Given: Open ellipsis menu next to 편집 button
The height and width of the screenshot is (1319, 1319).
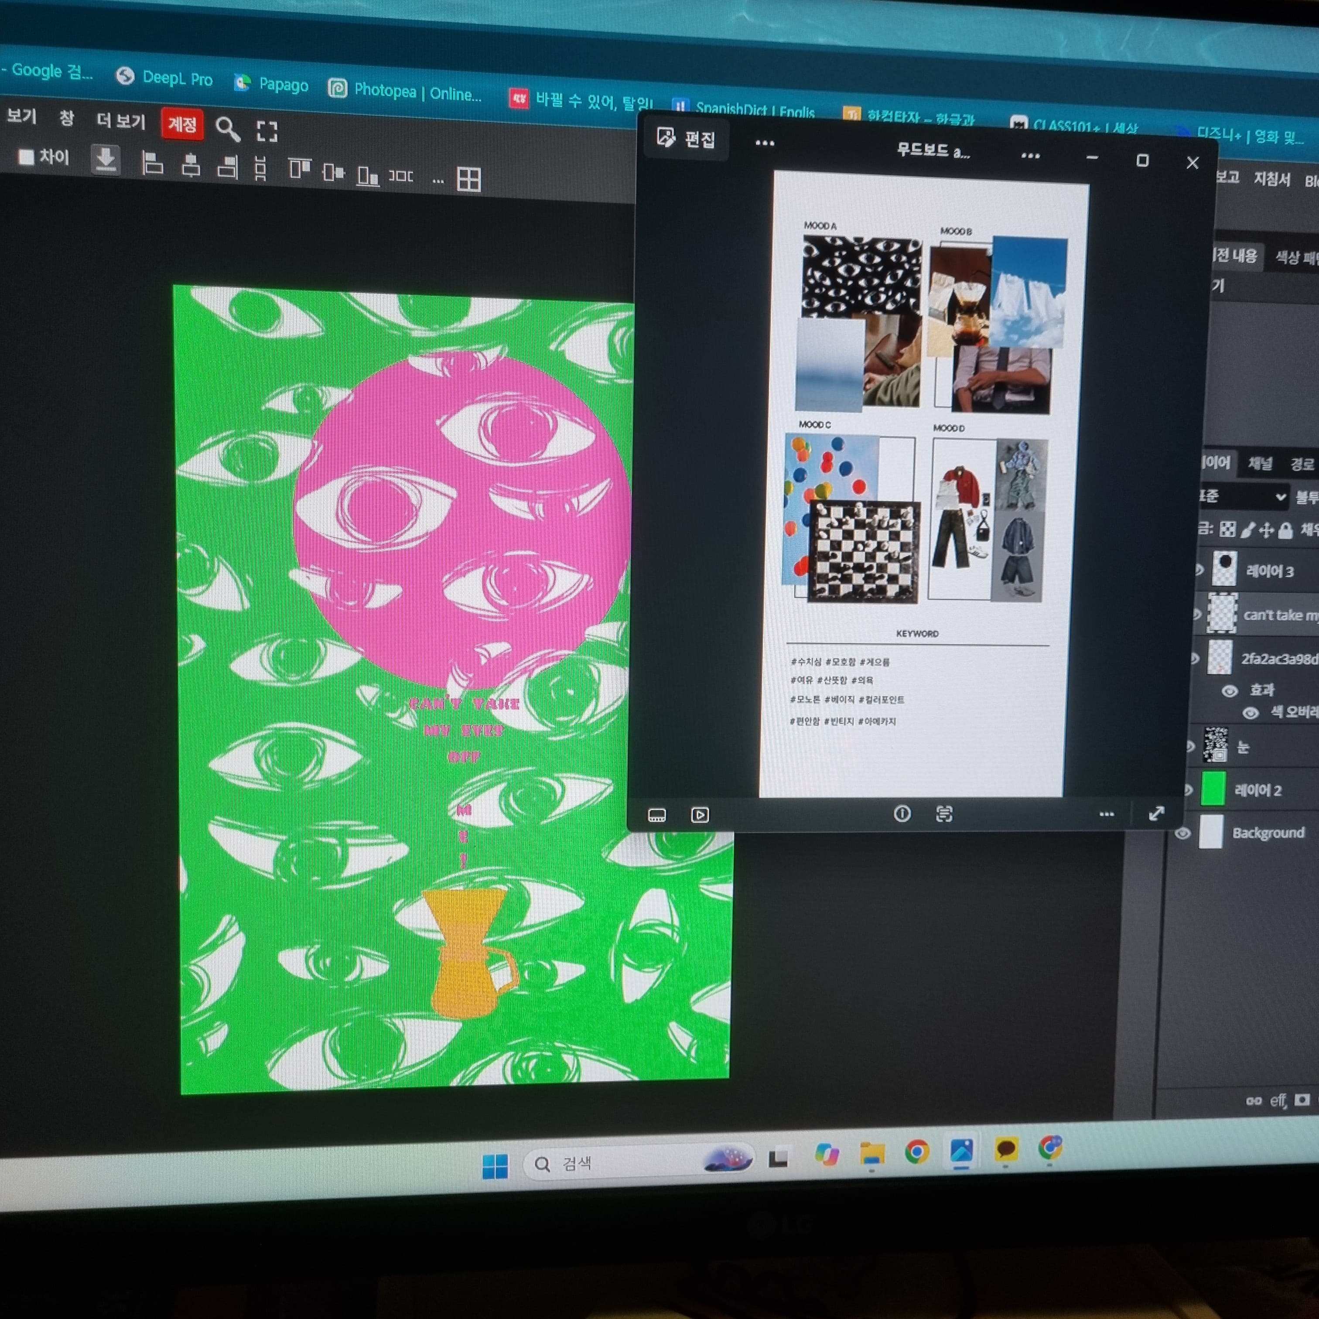Looking at the screenshot, I should pos(765,144).
